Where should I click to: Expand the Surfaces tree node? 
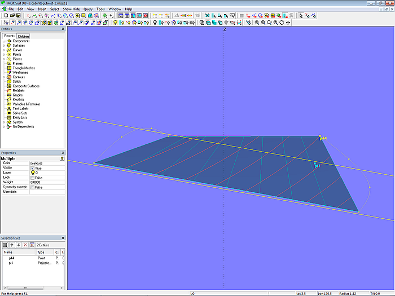coord(4,46)
